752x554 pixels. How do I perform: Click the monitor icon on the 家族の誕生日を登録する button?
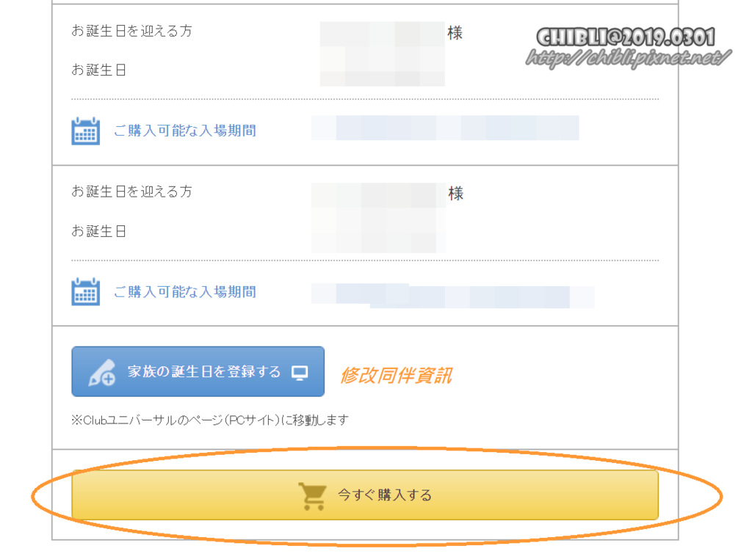tap(300, 372)
